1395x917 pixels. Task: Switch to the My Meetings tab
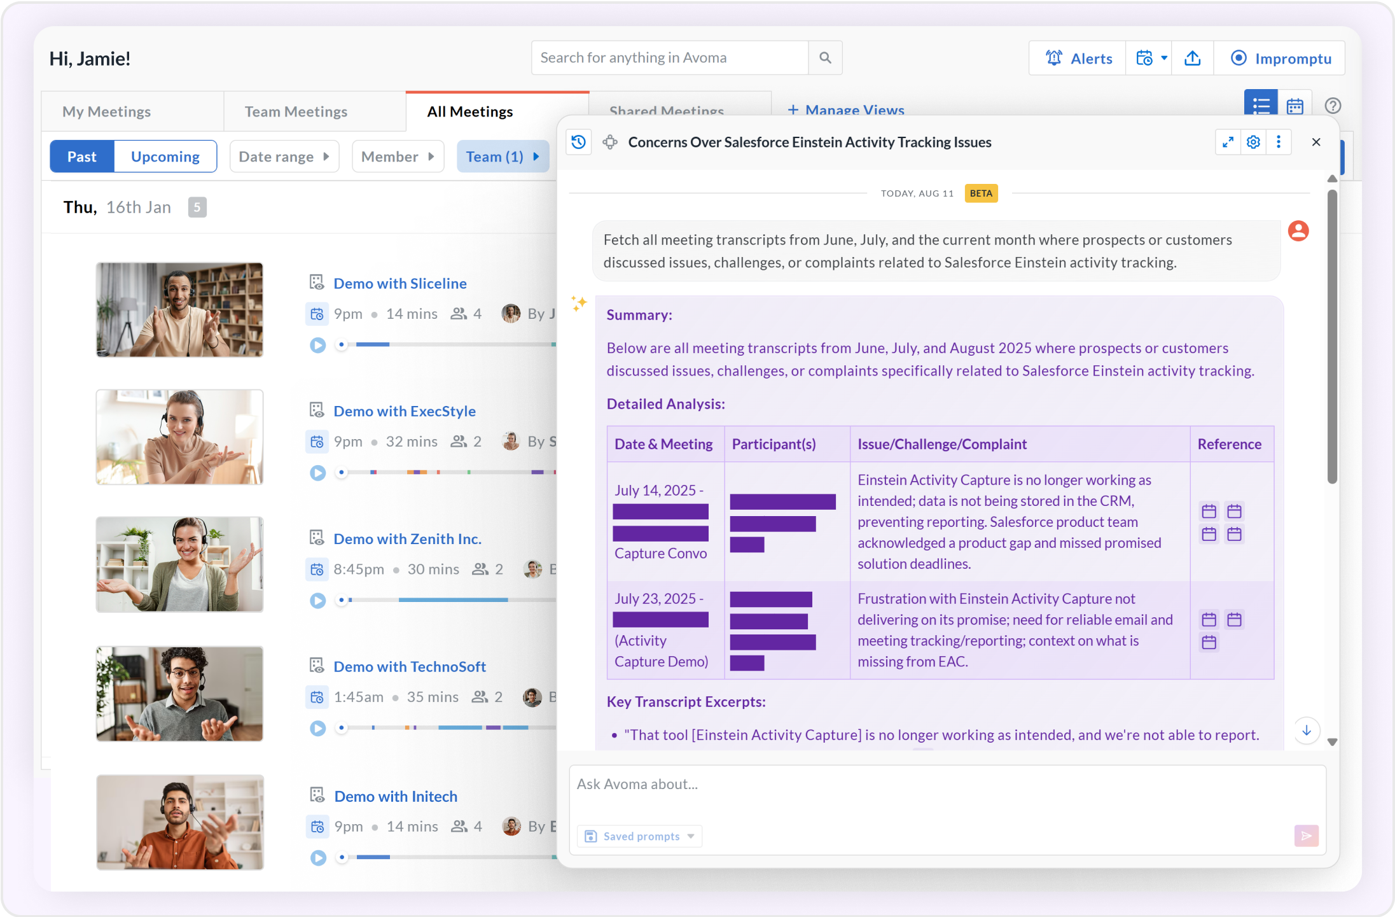(x=132, y=111)
